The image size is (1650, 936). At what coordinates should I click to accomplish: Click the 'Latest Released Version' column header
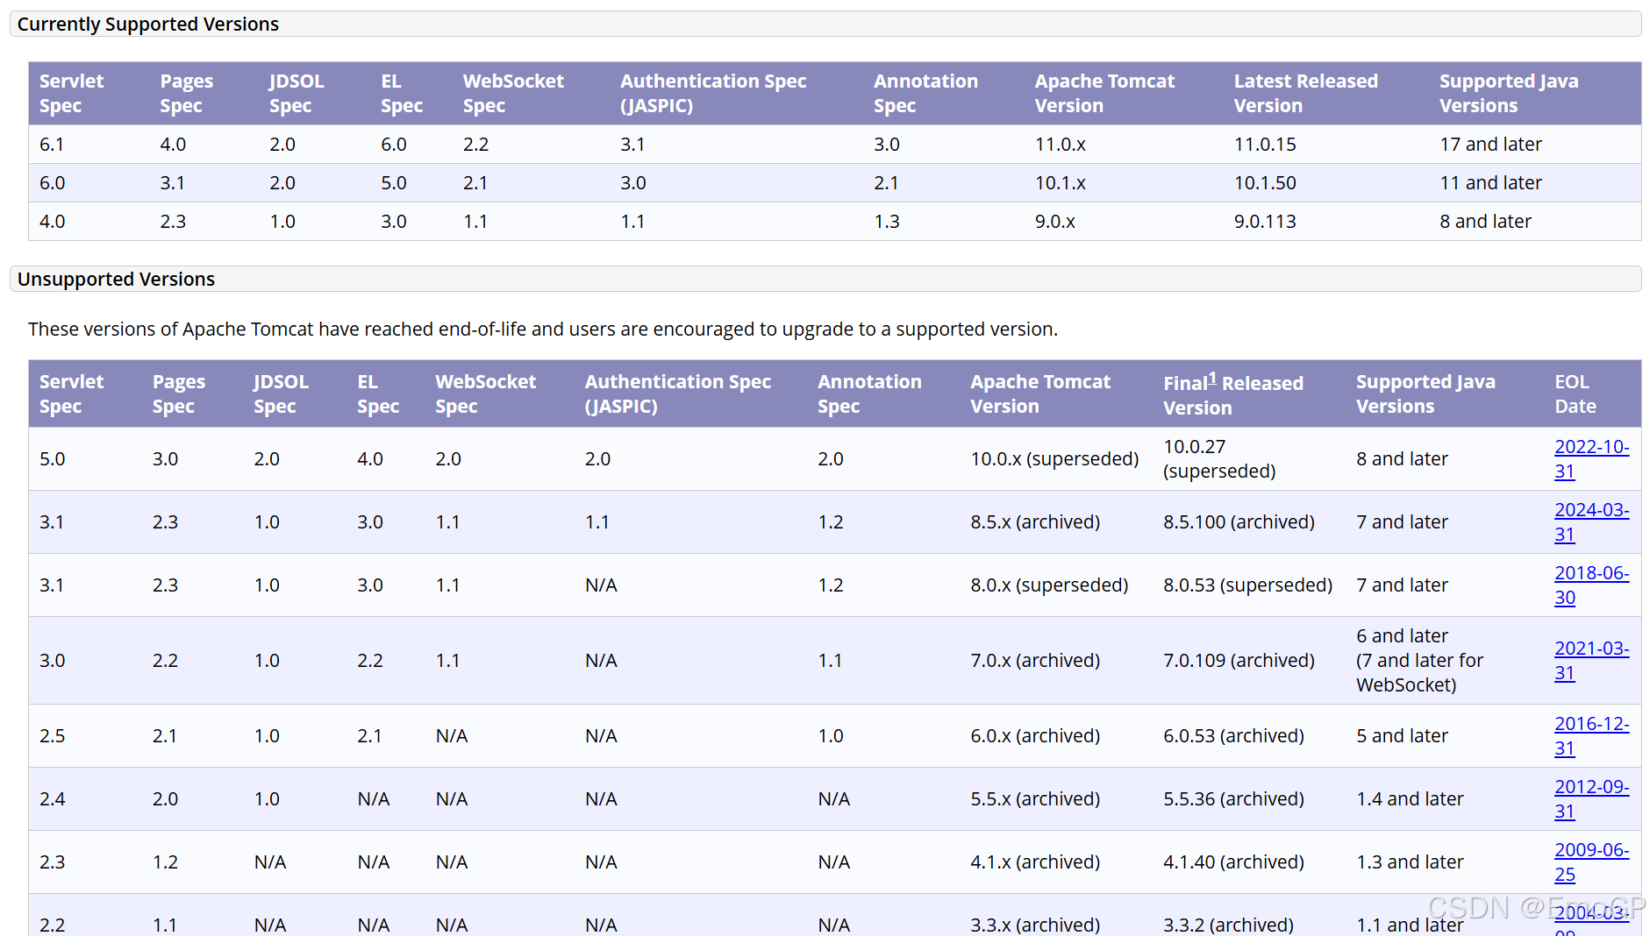(x=1305, y=94)
